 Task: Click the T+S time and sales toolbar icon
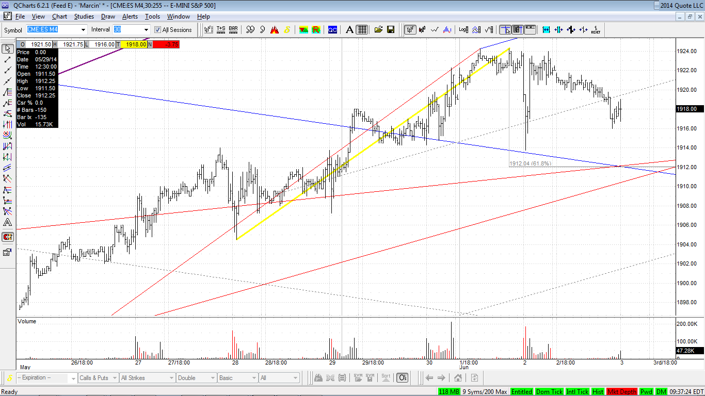pos(221,29)
